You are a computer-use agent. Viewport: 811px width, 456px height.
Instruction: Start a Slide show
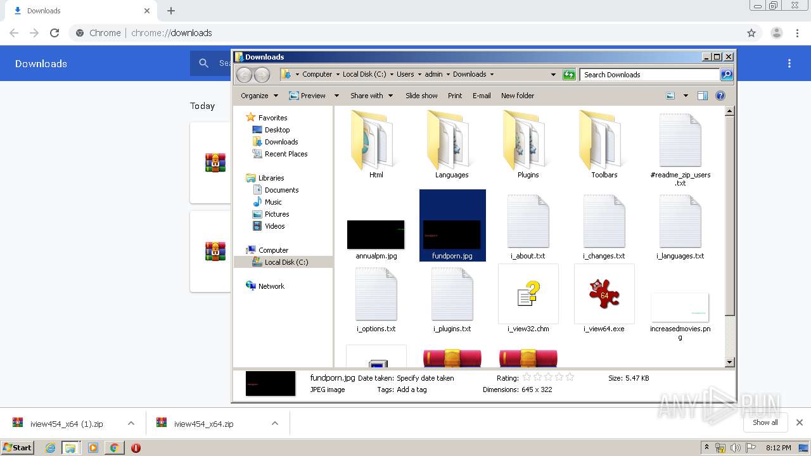coord(421,96)
